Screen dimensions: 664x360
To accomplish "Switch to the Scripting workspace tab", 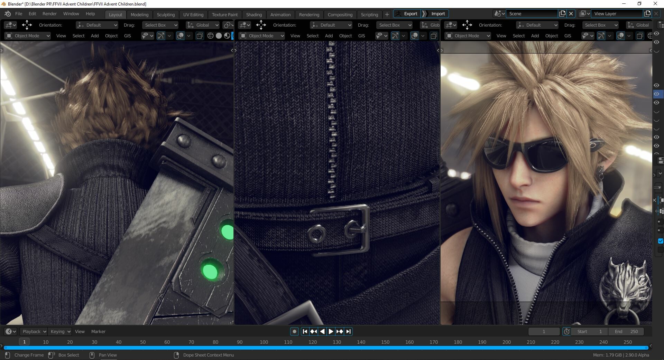I will pos(369,15).
